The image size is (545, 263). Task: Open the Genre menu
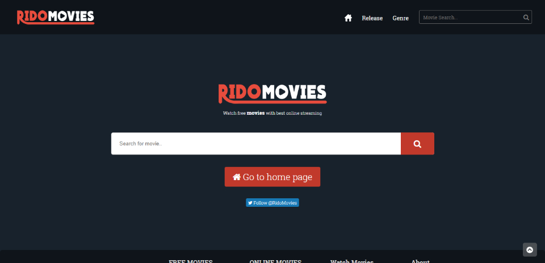pyautogui.click(x=400, y=18)
